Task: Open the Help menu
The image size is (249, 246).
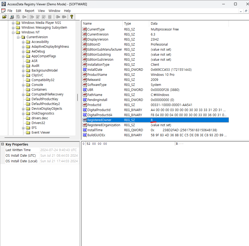Action: 67,11
